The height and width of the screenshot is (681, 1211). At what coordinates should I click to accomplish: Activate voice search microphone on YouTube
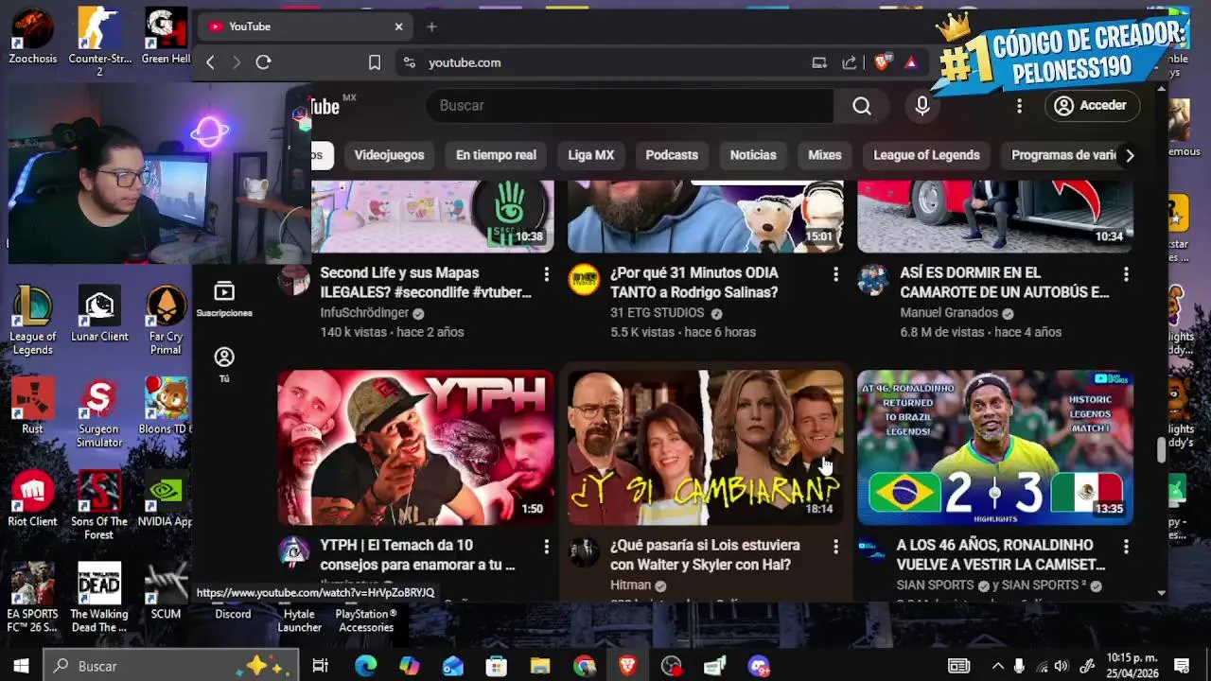coord(922,106)
